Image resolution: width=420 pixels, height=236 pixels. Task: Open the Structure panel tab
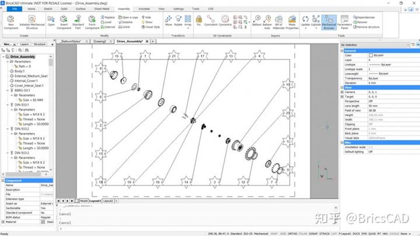(39, 44)
